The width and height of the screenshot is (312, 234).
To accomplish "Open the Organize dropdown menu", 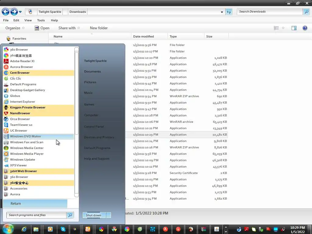I will (15, 28).
